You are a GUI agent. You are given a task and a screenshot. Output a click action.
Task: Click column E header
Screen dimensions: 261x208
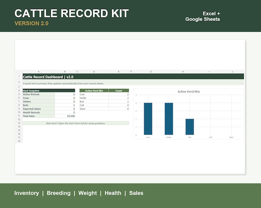[x=119, y=72]
